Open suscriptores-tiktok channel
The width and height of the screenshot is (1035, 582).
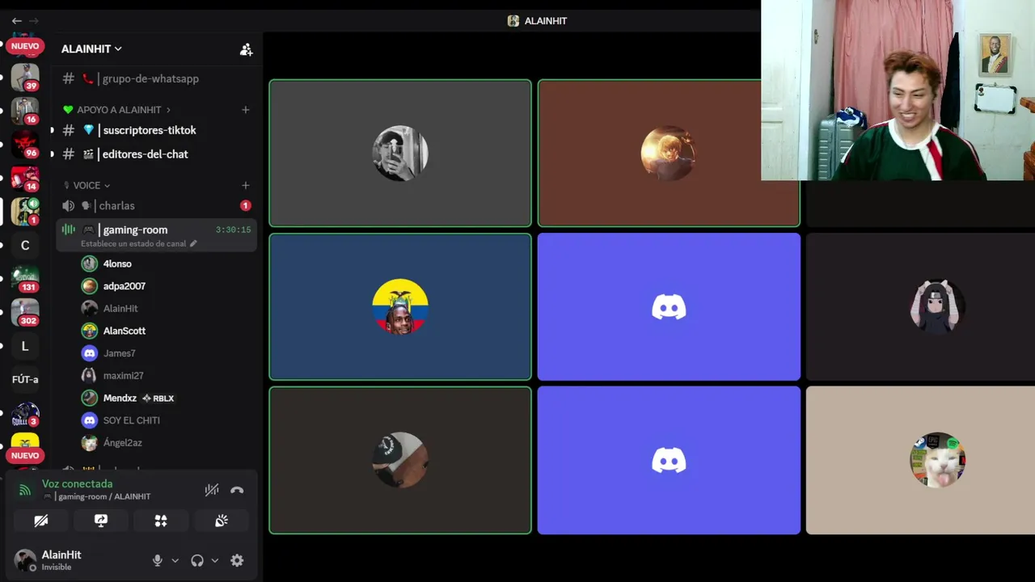pos(156,130)
